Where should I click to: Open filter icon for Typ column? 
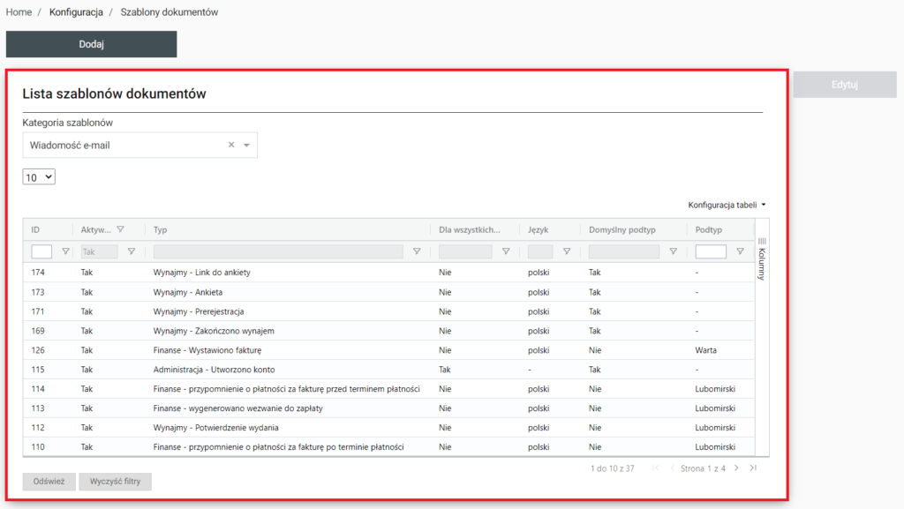click(417, 251)
